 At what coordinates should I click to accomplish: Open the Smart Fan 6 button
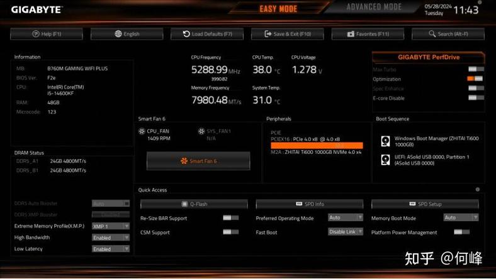[x=198, y=161]
